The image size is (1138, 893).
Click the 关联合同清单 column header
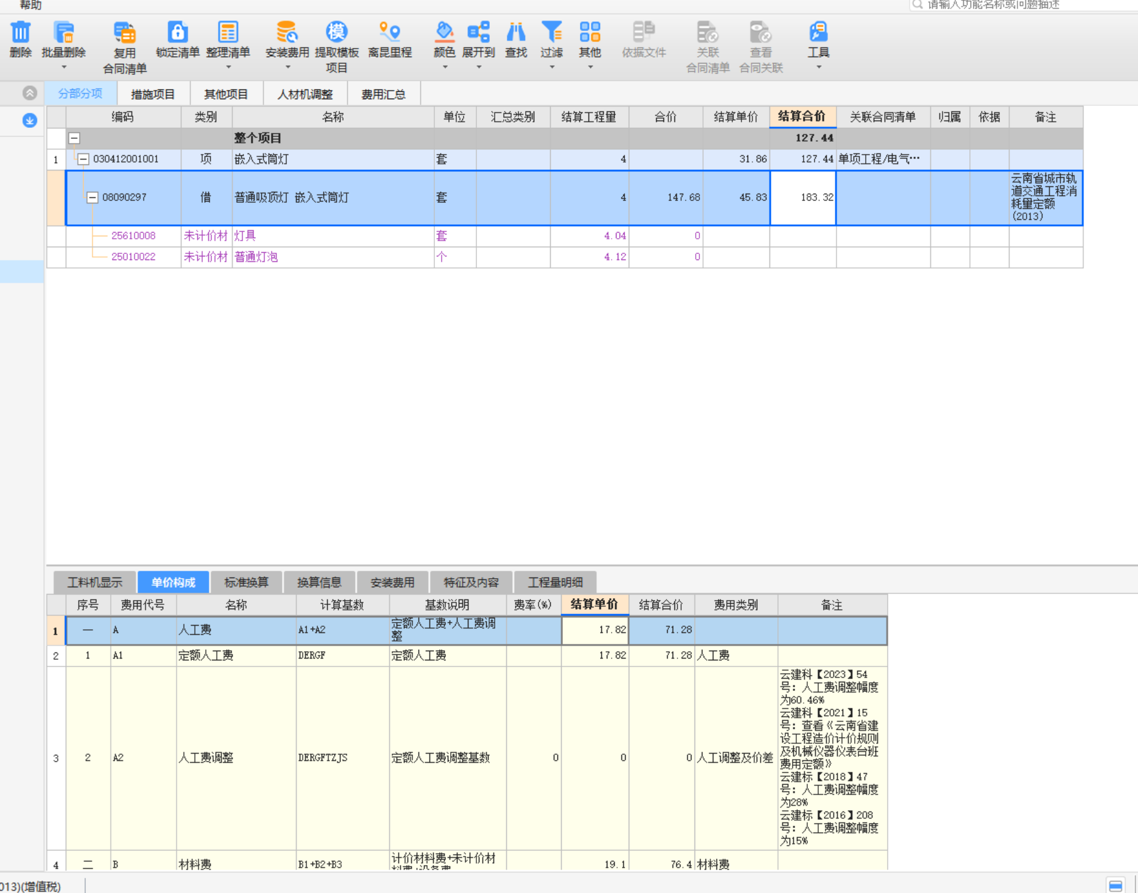tap(883, 117)
